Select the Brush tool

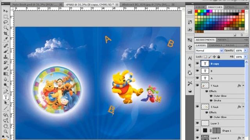[x=5, y=51]
